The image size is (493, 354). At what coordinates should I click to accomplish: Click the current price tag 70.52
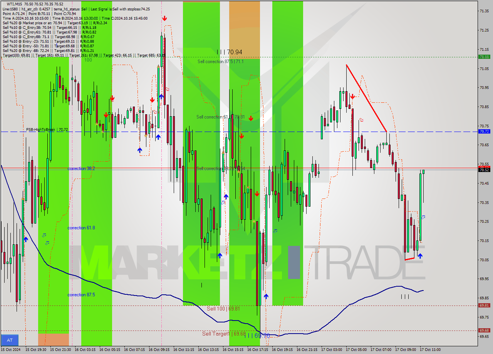[484, 170]
